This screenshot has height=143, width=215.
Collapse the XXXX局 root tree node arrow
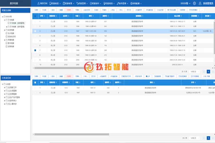click(3, 17)
